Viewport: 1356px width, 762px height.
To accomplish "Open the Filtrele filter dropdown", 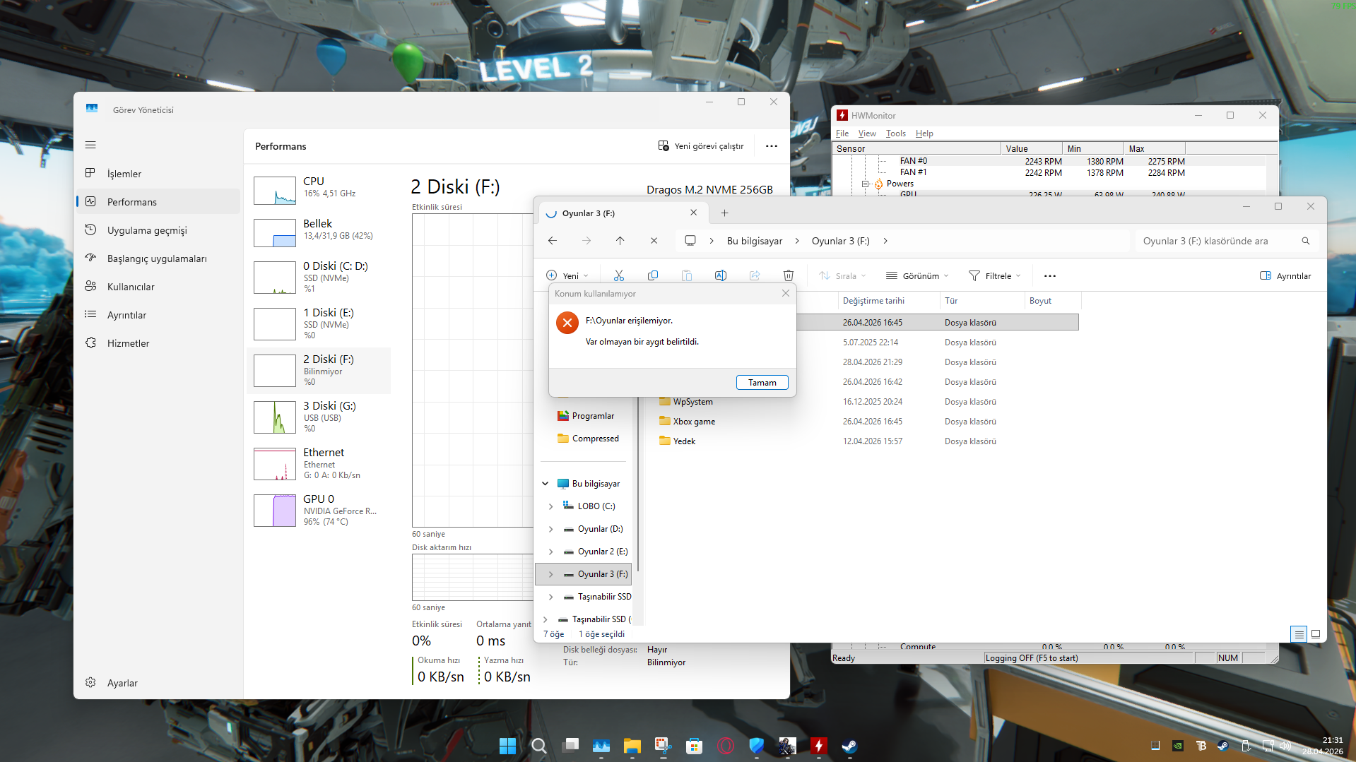I will coord(995,275).
